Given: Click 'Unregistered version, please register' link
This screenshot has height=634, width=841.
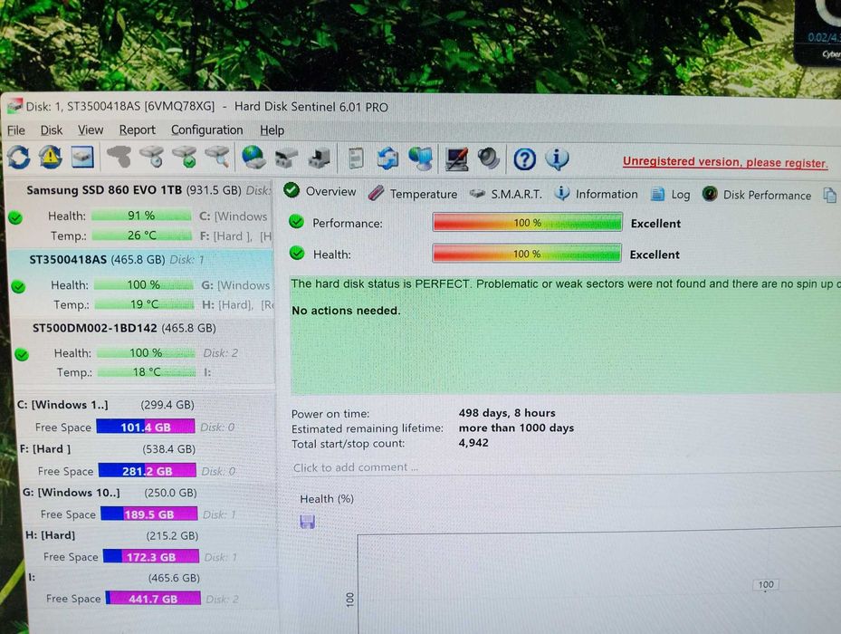Looking at the screenshot, I should pyautogui.click(x=725, y=162).
